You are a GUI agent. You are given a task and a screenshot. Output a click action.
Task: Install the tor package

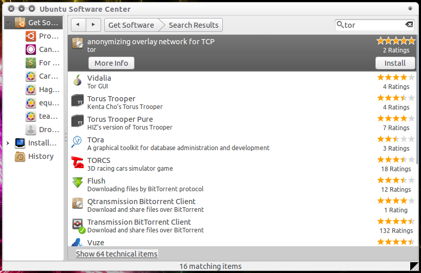[395, 63]
